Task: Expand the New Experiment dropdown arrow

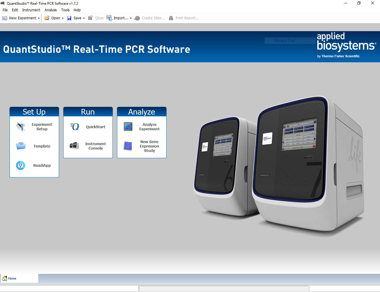Action: pyautogui.click(x=39, y=18)
